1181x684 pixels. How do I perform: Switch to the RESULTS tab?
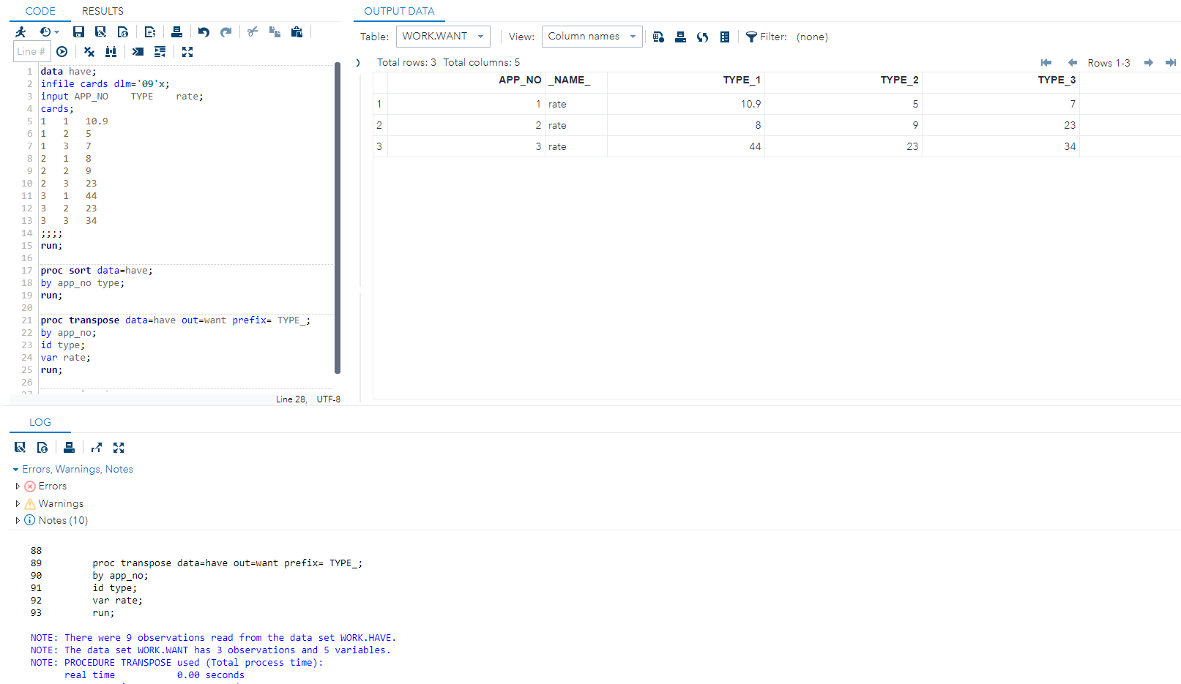click(x=103, y=11)
